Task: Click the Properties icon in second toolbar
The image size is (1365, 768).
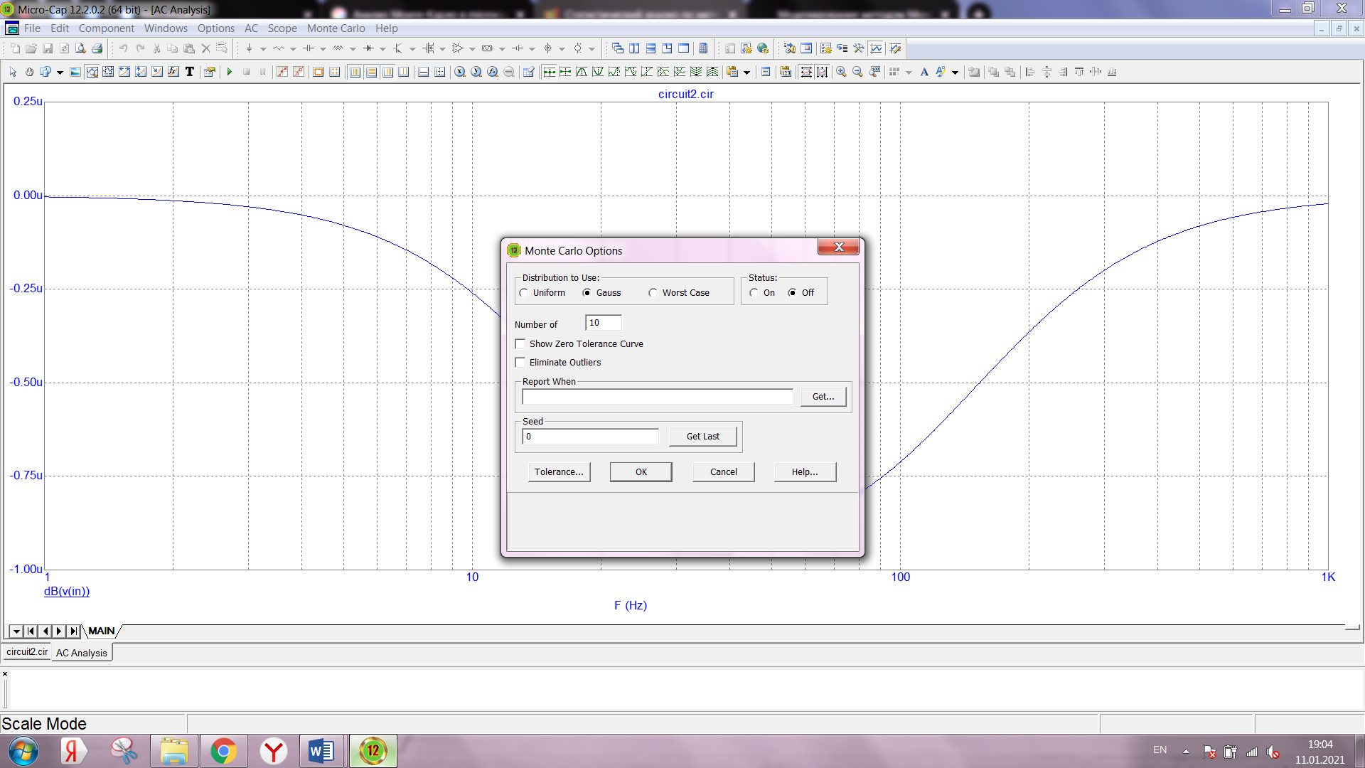Action: (x=210, y=72)
